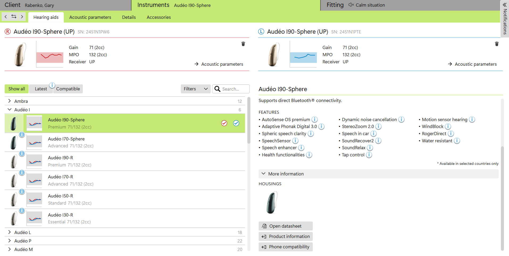Open info for Adaptive Phonak Digital 3.0
This screenshot has height=256, width=509.
tap(321, 126)
